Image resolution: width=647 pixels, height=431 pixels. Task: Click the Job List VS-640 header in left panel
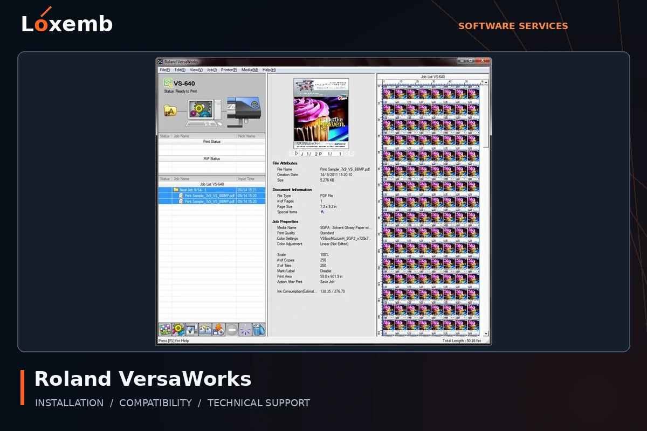(212, 184)
